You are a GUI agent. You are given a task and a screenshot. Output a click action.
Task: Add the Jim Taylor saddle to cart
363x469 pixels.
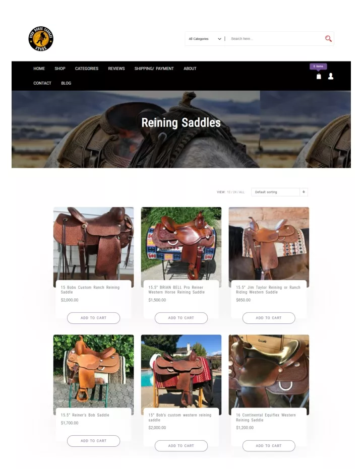tap(269, 318)
